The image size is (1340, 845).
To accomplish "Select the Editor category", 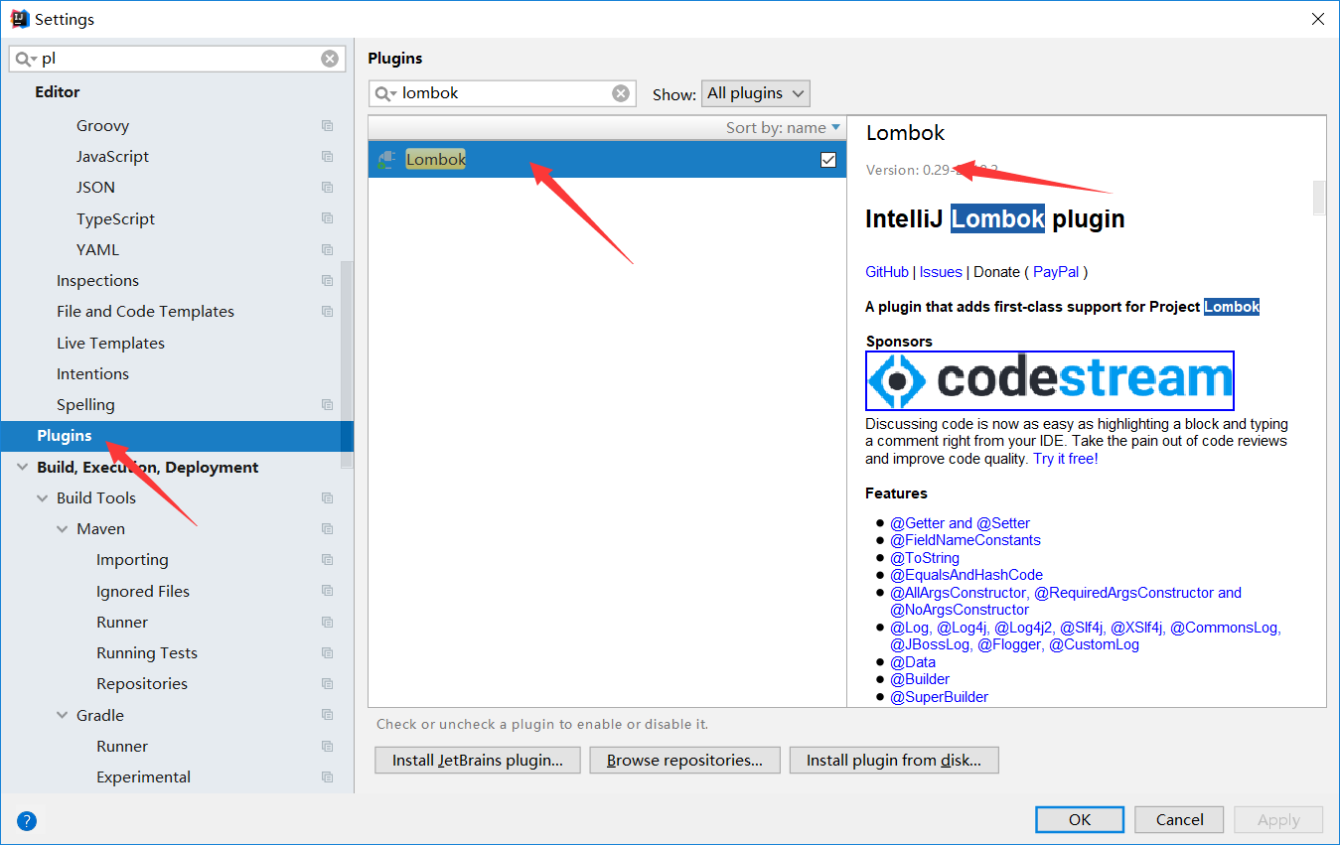I will 58,91.
